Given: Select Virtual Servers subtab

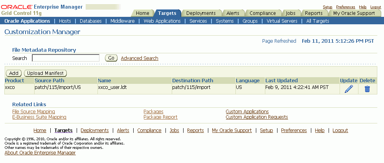Looking at the screenshot, I should pos(282,21).
